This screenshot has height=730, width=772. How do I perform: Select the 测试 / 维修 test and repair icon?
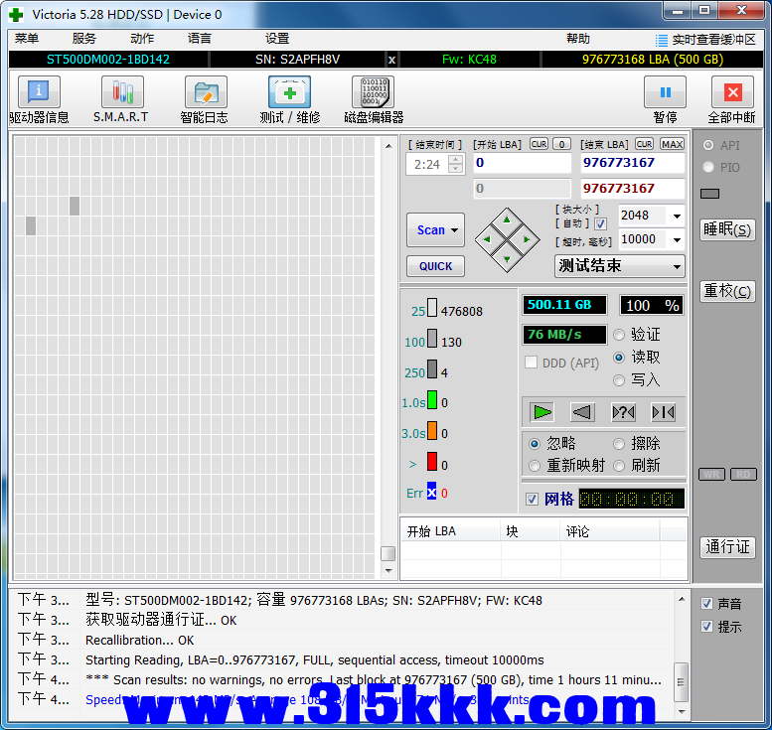click(x=289, y=92)
